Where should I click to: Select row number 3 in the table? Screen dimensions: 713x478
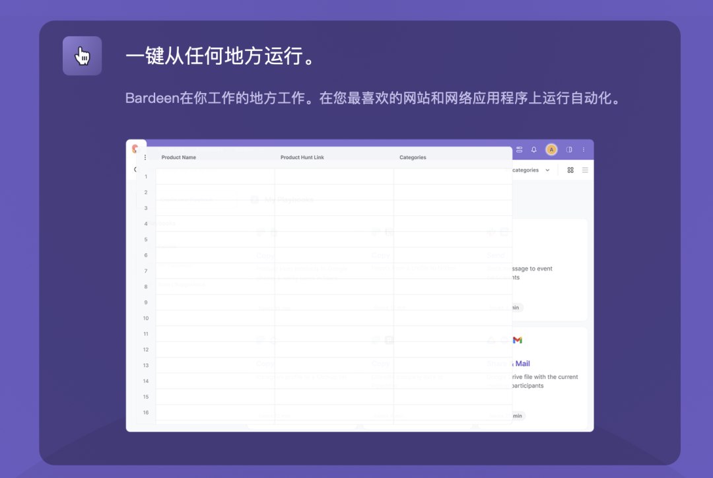point(146,208)
